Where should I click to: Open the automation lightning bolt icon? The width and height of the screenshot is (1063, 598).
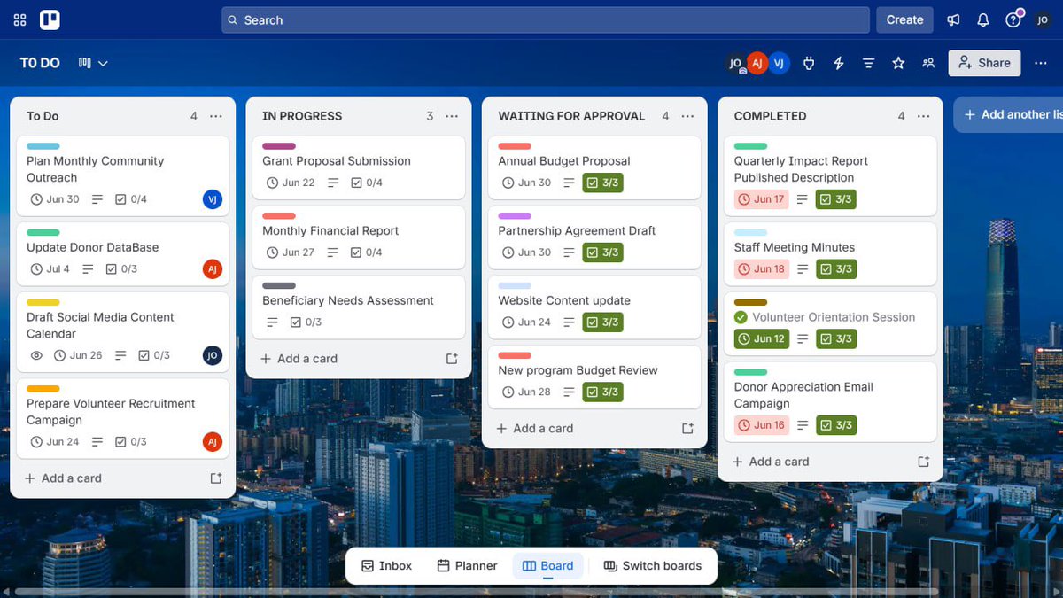tap(839, 63)
